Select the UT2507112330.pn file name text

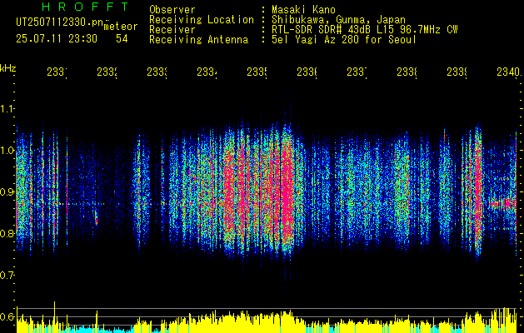pyautogui.click(x=60, y=22)
